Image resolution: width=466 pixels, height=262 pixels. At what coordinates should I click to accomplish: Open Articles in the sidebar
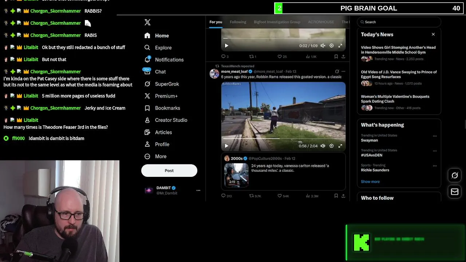click(x=158, y=132)
